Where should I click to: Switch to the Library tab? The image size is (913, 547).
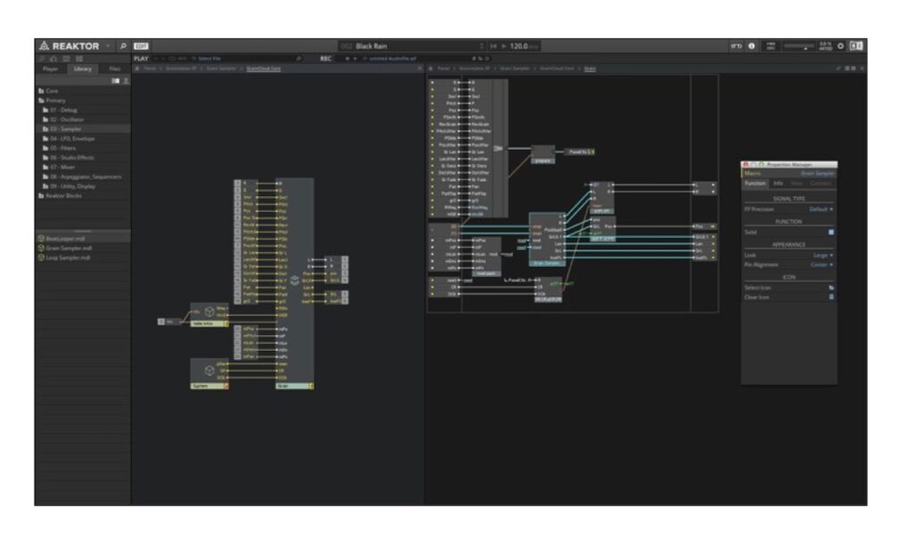82,69
